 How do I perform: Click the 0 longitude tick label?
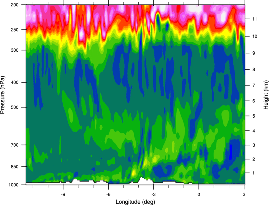(199, 194)
